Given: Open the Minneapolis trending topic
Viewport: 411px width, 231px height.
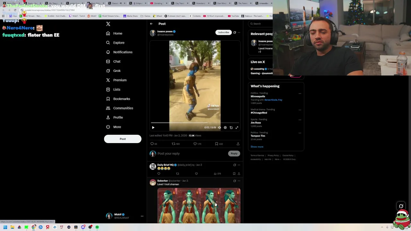Looking at the screenshot, I should (258, 97).
